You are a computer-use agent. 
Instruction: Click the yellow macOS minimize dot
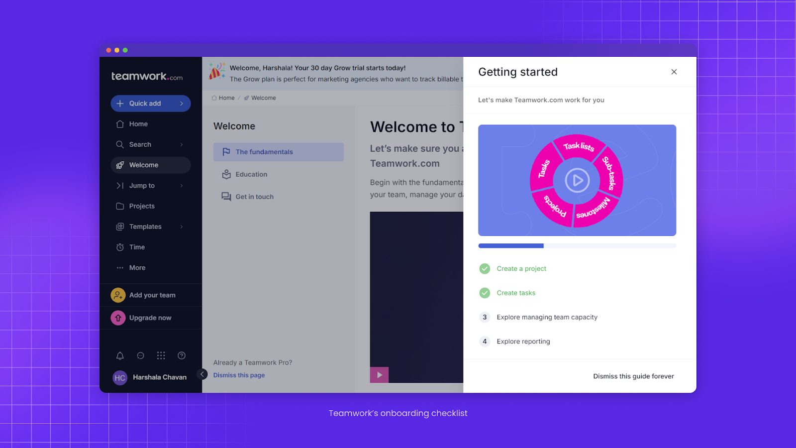(117, 50)
